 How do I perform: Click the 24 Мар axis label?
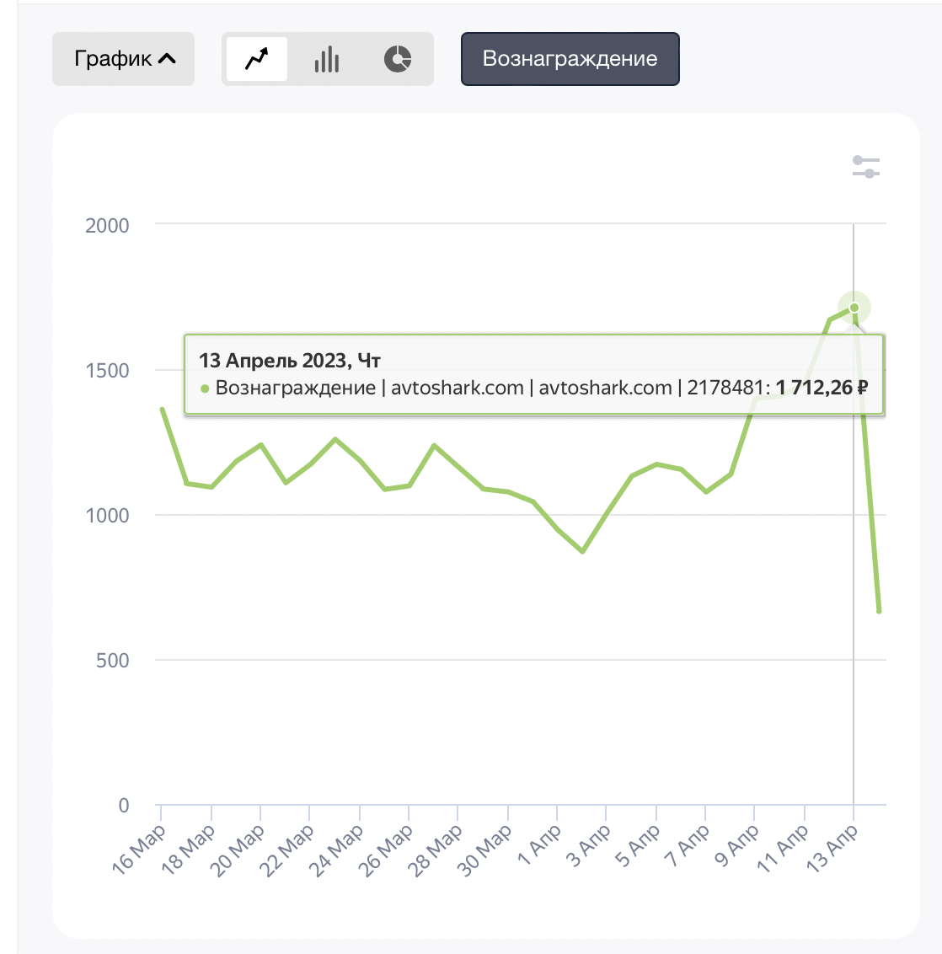340,849
